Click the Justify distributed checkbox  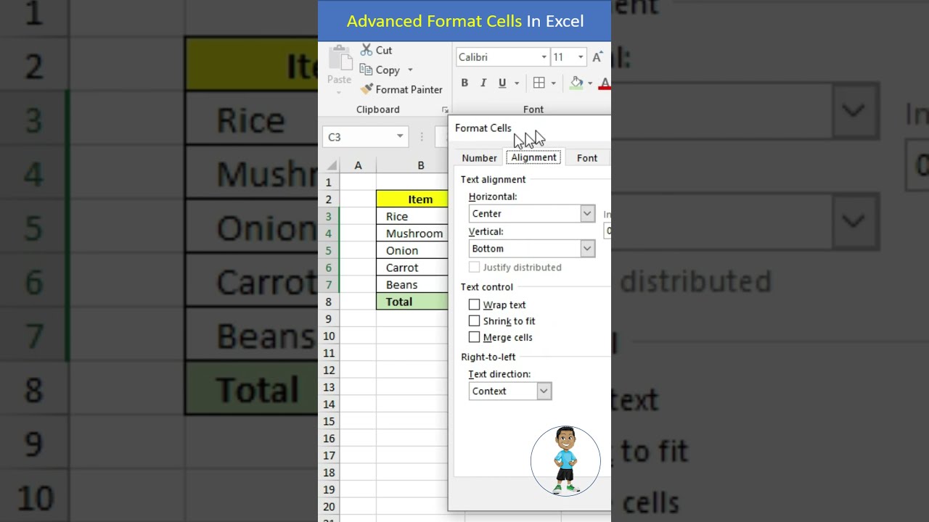coord(475,267)
